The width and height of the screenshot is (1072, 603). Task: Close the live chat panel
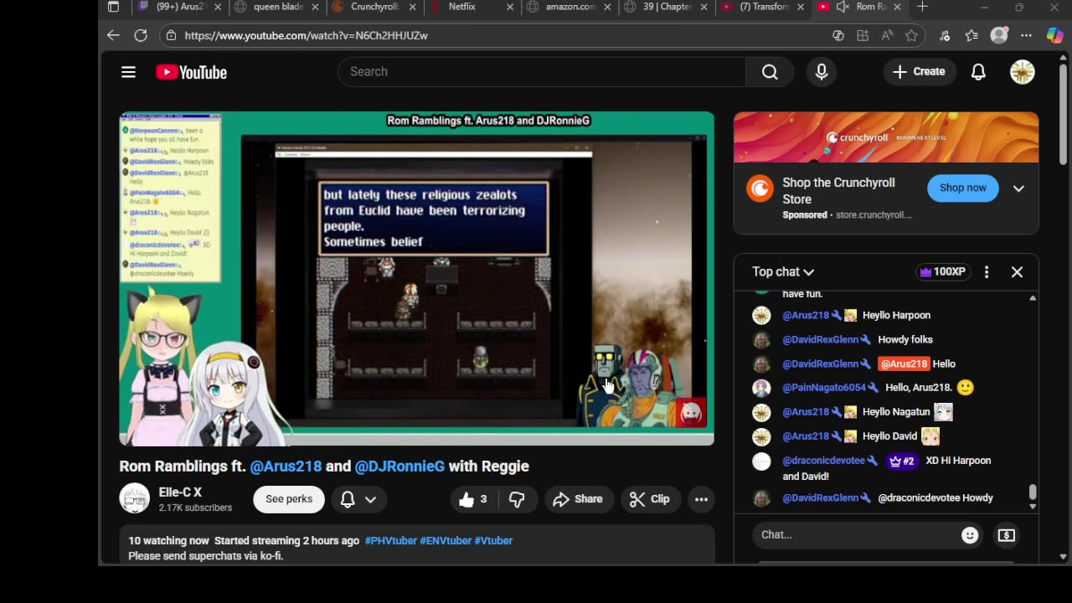coord(1017,272)
